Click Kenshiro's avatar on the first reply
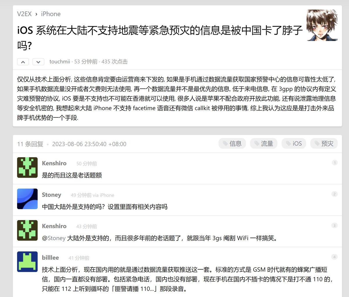Viewport: 349px width, 297px height. pos(27,167)
